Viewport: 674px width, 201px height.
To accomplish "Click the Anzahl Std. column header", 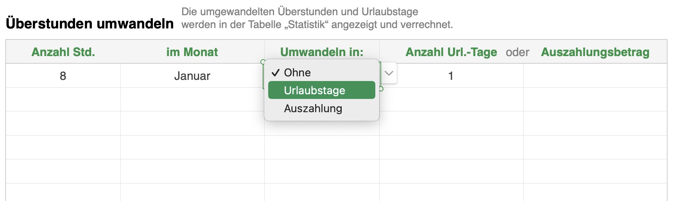I will click(x=63, y=52).
